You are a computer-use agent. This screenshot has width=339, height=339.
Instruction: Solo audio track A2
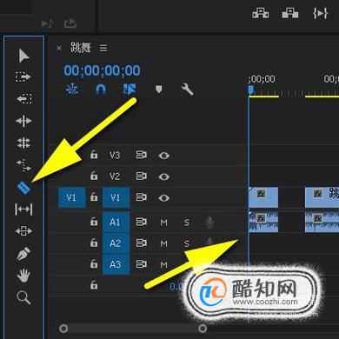coord(187,244)
